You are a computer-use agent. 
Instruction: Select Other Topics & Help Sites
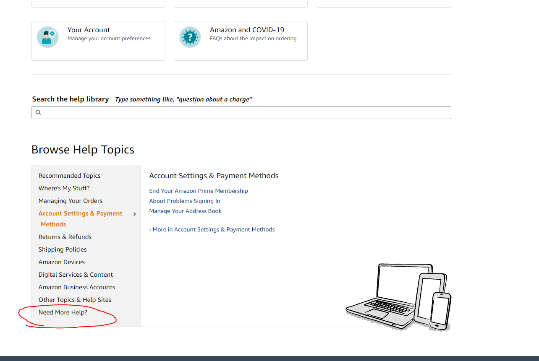click(x=75, y=300)
